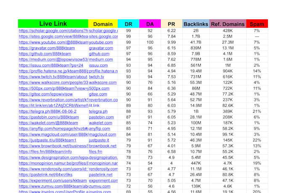Click the gitee.com domain link
The image size is (286, 193).
(x=98, y=94)
